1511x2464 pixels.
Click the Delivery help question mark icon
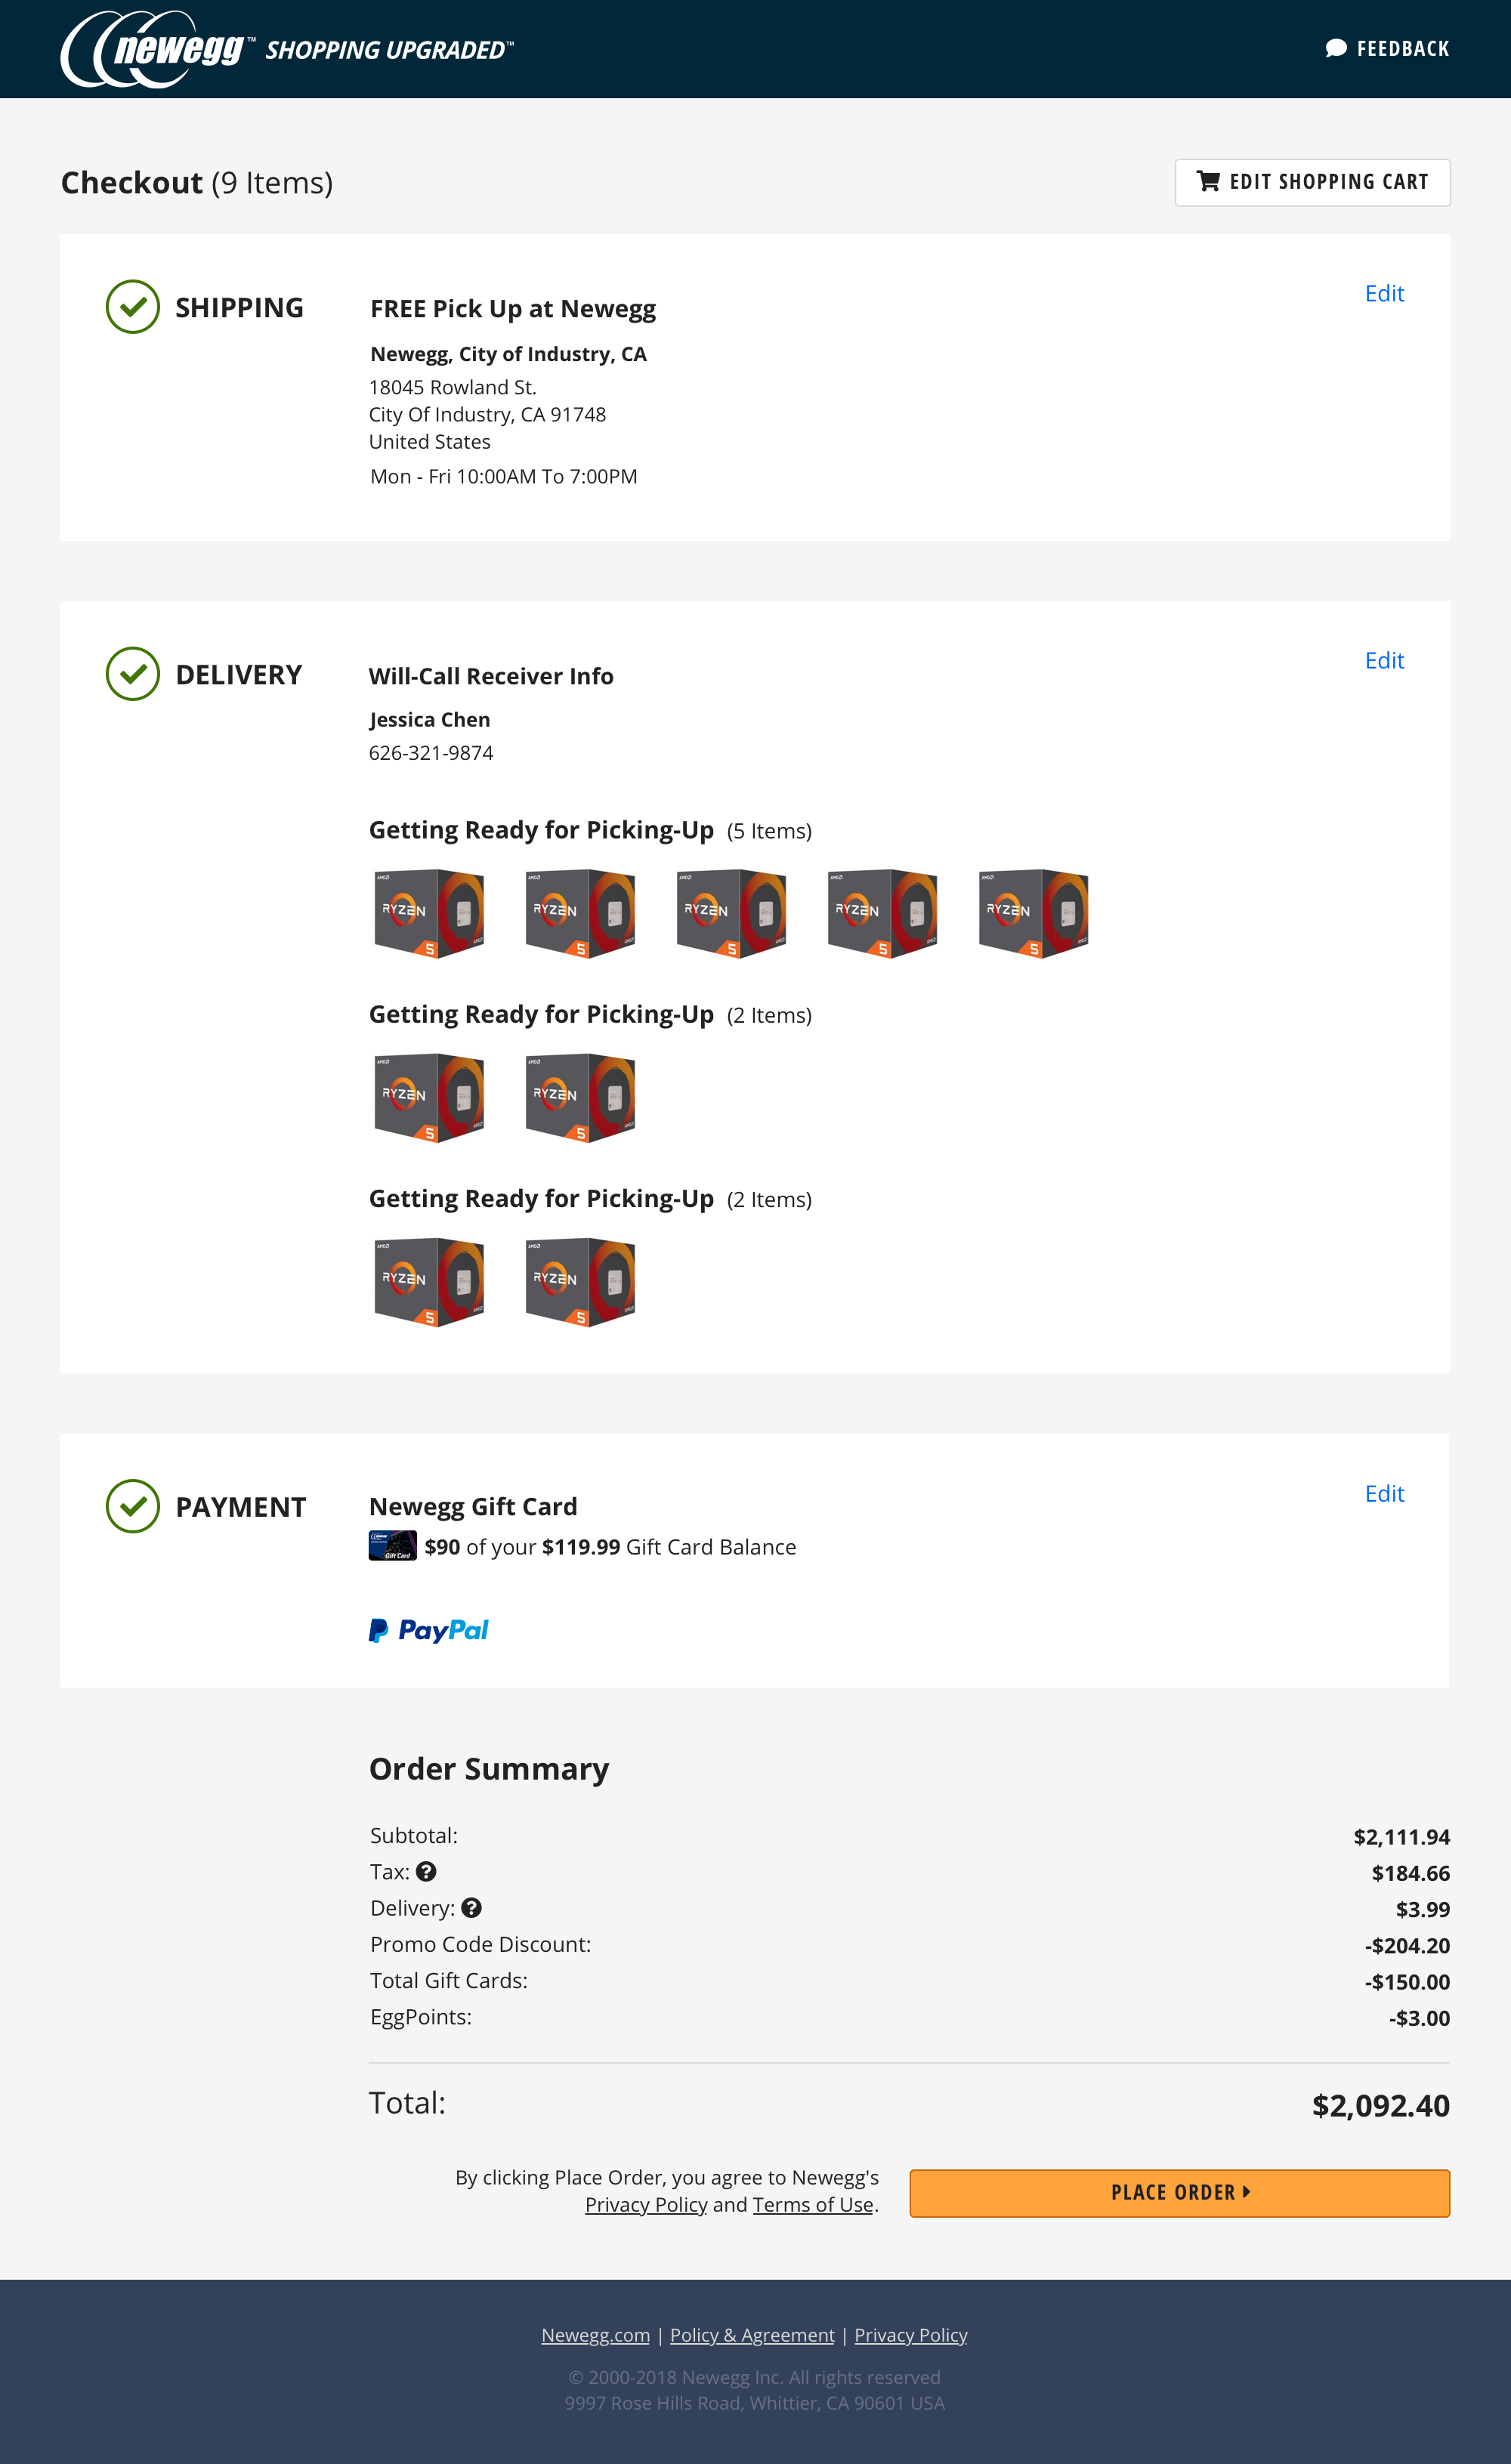[x=471, y=1907]
